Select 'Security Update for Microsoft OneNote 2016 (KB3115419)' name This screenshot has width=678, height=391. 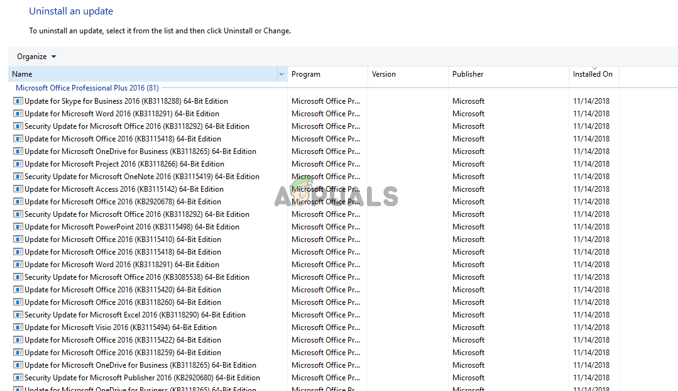point(142,177)
